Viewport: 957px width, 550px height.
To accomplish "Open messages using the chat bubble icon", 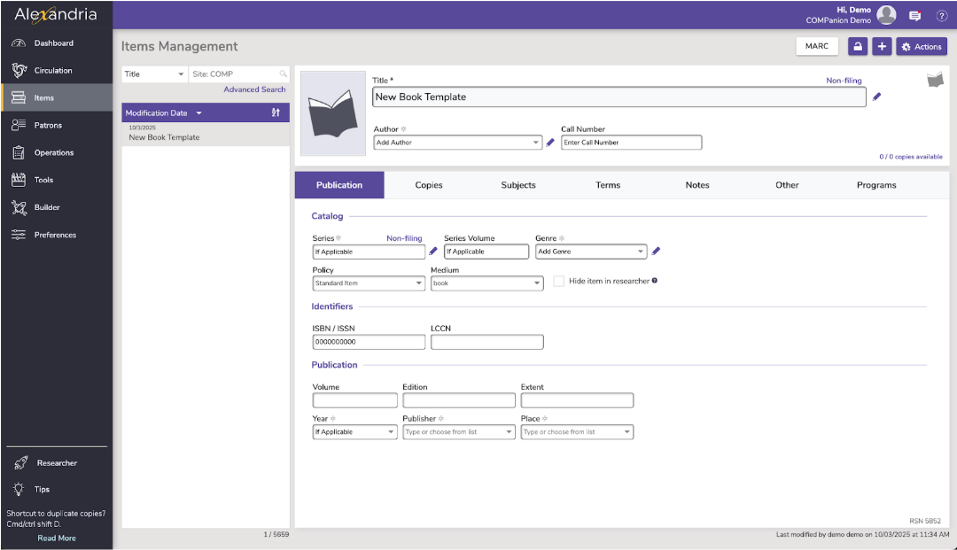I will click(x=914, y=15).
